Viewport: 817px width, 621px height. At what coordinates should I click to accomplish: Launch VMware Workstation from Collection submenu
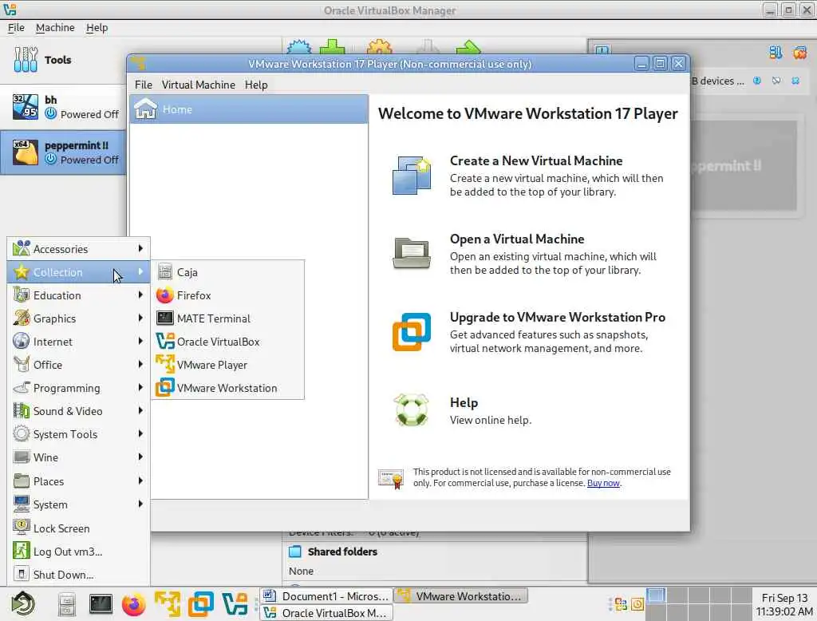(x=227, y=388)
